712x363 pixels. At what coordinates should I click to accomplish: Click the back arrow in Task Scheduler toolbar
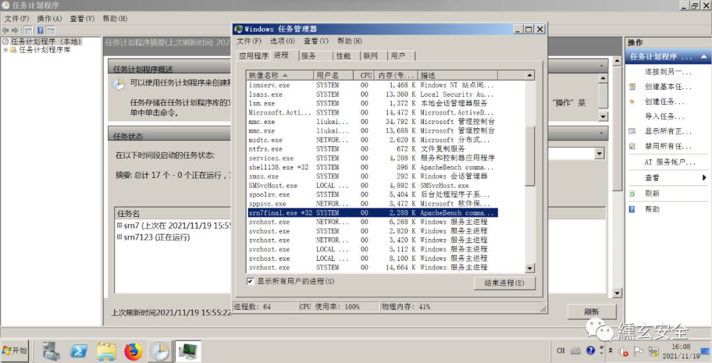[5, 30]
